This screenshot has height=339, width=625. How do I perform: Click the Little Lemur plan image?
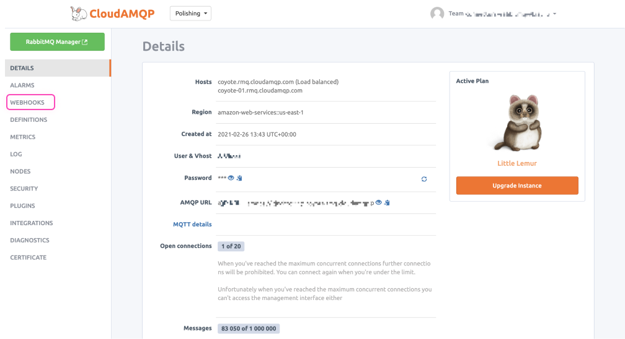pyautogui.click(x=517, y=123)
